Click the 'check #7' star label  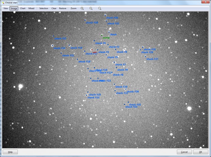click(x=120, y=65)
